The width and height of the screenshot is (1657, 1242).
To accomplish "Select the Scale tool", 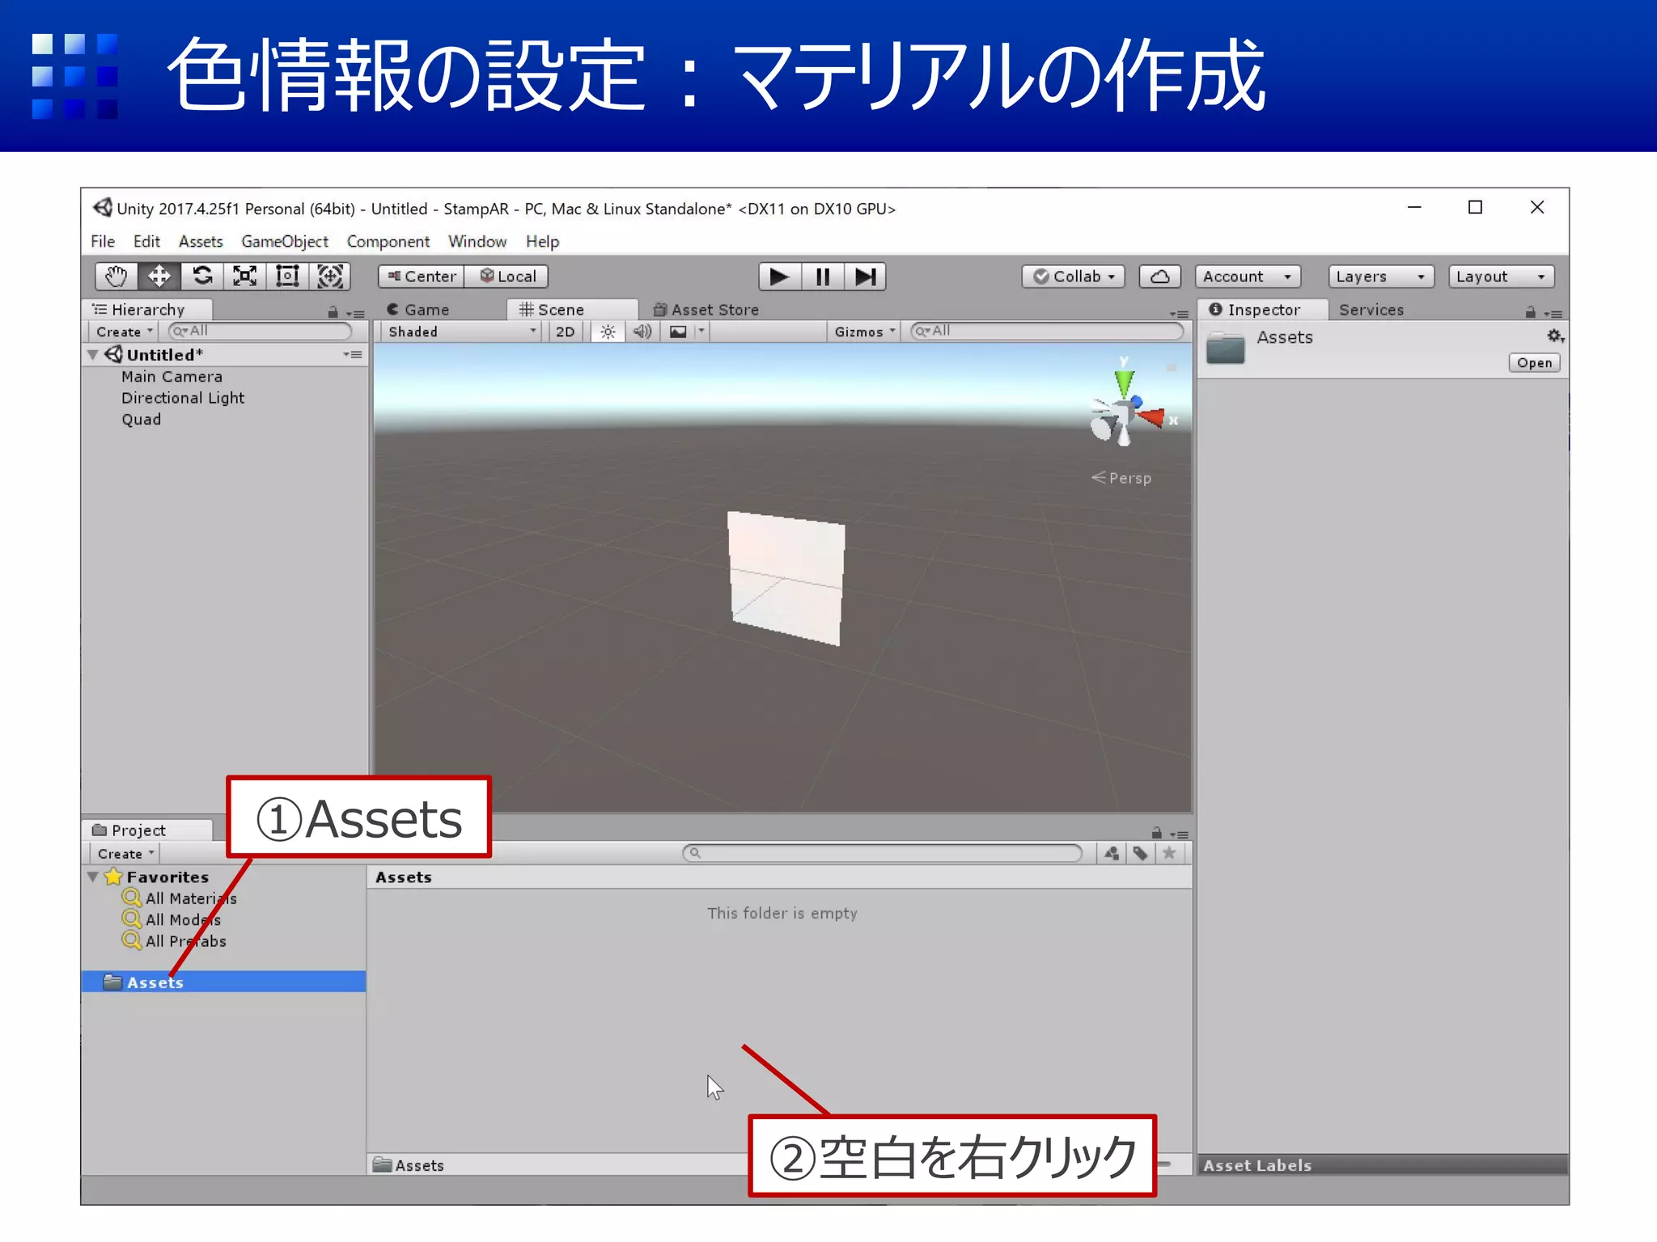I will [245, 277].
